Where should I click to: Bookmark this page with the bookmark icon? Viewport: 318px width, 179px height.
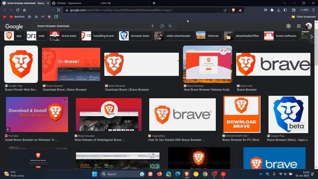coord(59,10)
